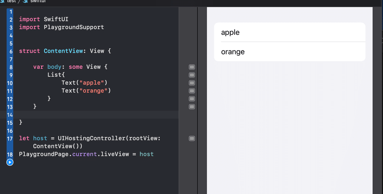Click the ContentView()) continuation line
383x194 pixels.
click(58, 146)
